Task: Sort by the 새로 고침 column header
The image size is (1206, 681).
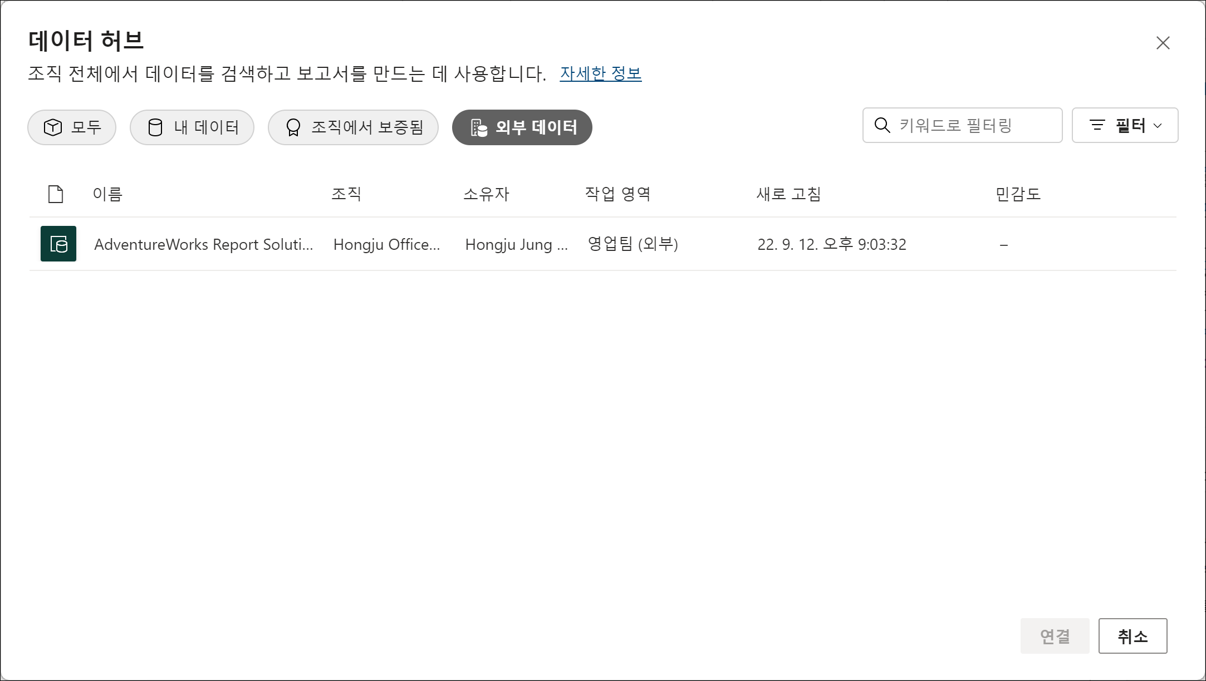Action: (x=788, y=194)
